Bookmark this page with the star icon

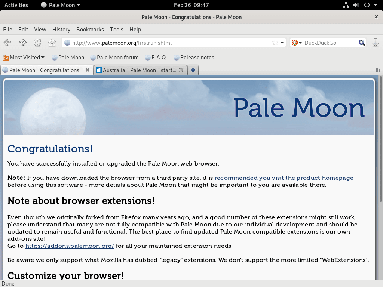tap(275, 43)
